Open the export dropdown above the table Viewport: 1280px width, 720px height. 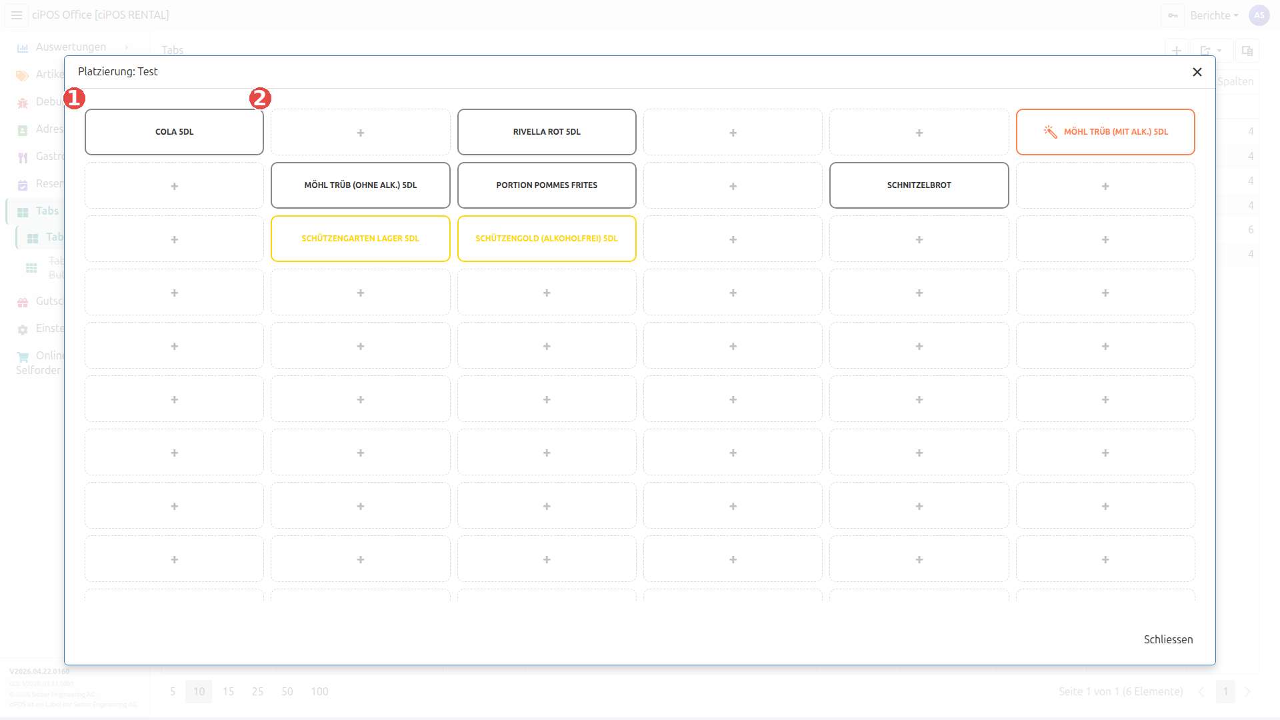pyautogui.click(x=1211, y=50)
